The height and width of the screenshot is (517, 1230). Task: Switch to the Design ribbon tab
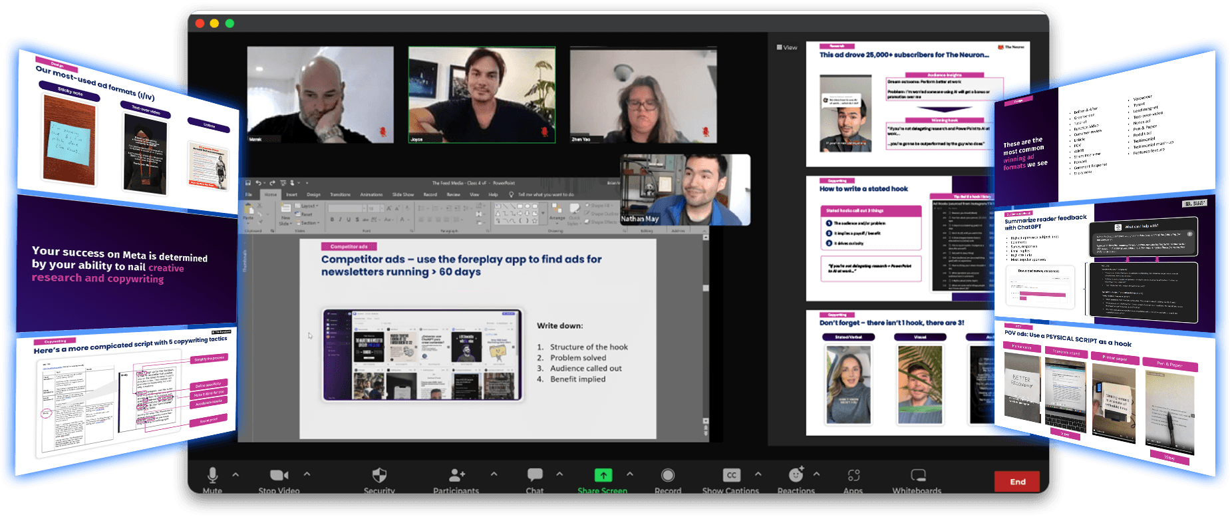[313, 194]
